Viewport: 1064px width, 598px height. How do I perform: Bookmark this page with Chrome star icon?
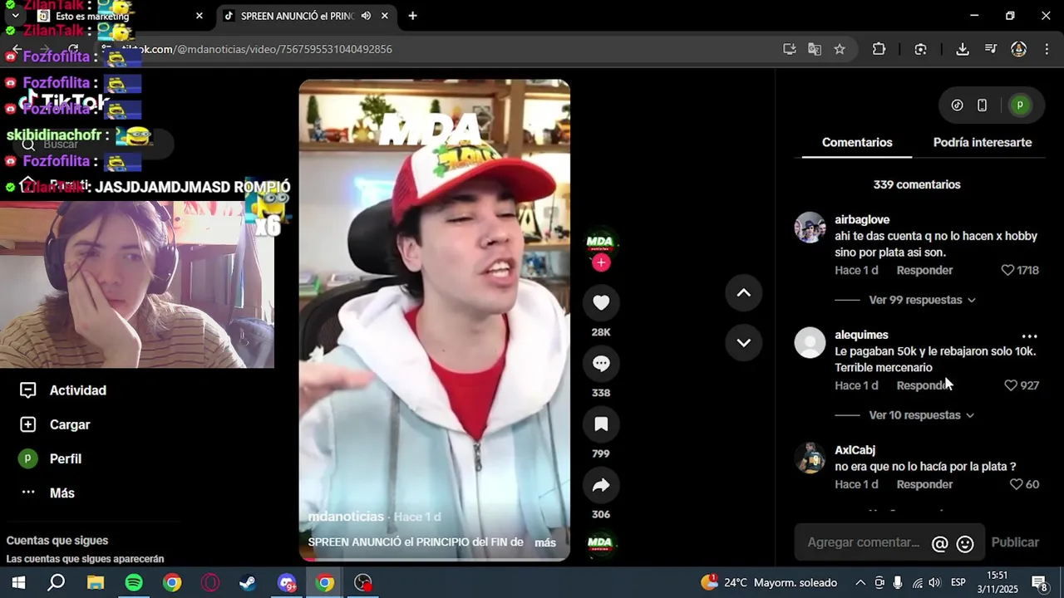tap(840, 49)
